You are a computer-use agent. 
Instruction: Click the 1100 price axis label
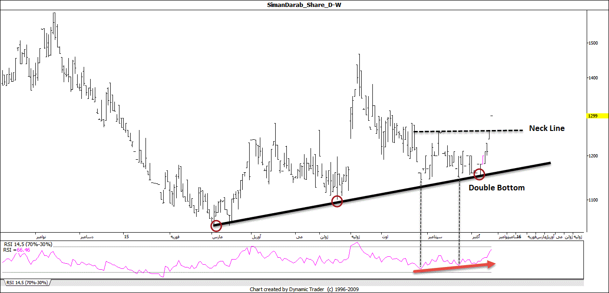coord(592,200)
